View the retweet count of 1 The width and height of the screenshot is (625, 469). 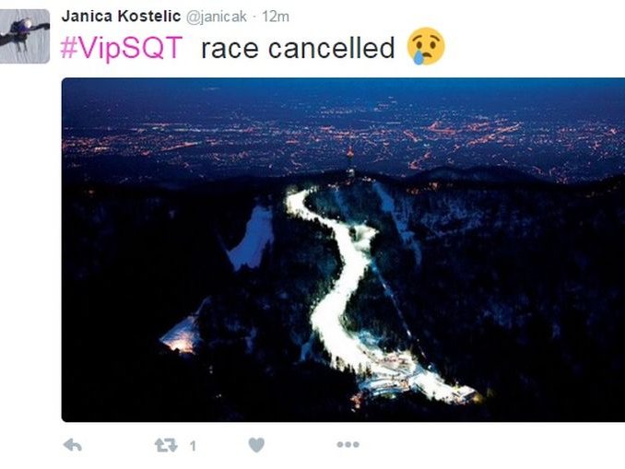click(x=193, y=445)
